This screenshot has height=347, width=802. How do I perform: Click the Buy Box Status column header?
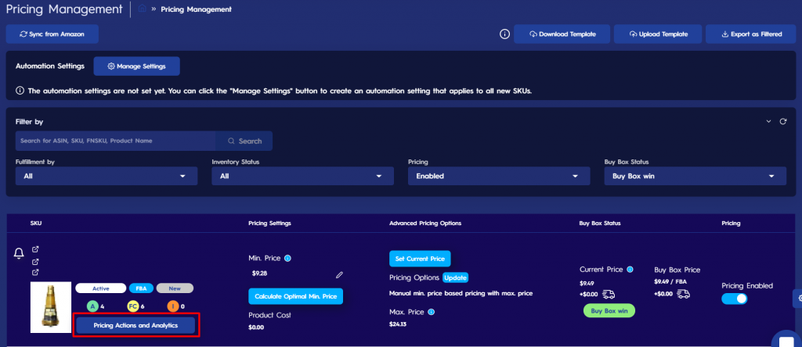click(600, 224)
